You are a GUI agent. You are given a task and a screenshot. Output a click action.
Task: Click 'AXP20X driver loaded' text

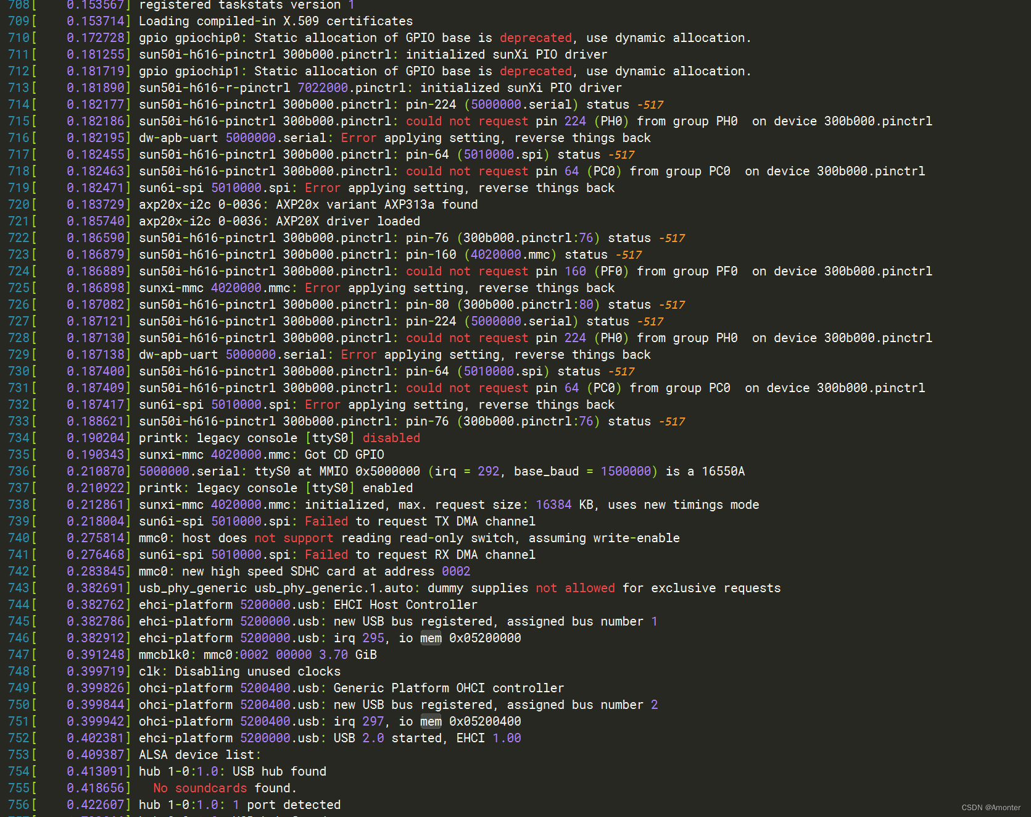(348, 221)
